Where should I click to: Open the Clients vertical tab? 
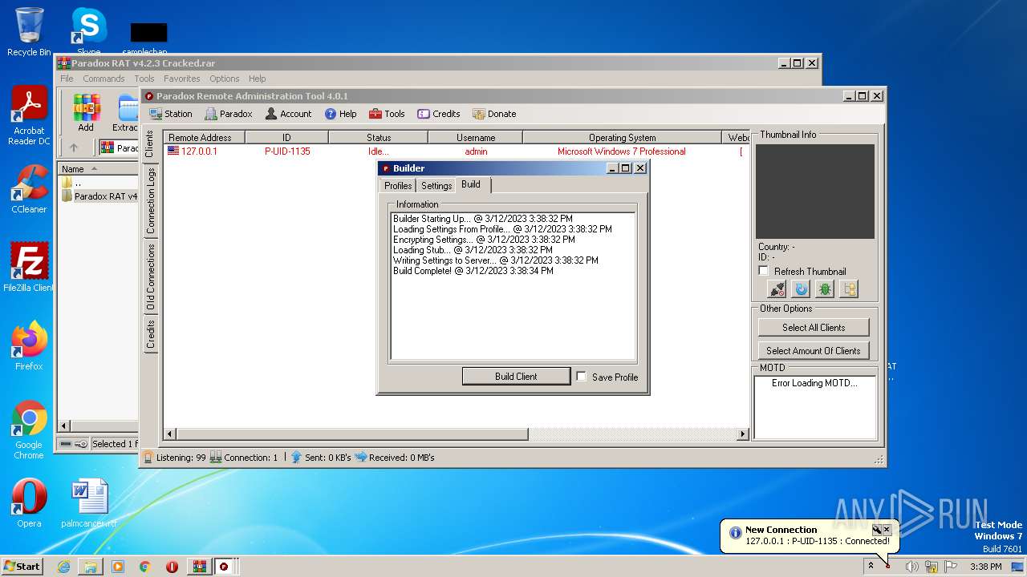(150, 144)
